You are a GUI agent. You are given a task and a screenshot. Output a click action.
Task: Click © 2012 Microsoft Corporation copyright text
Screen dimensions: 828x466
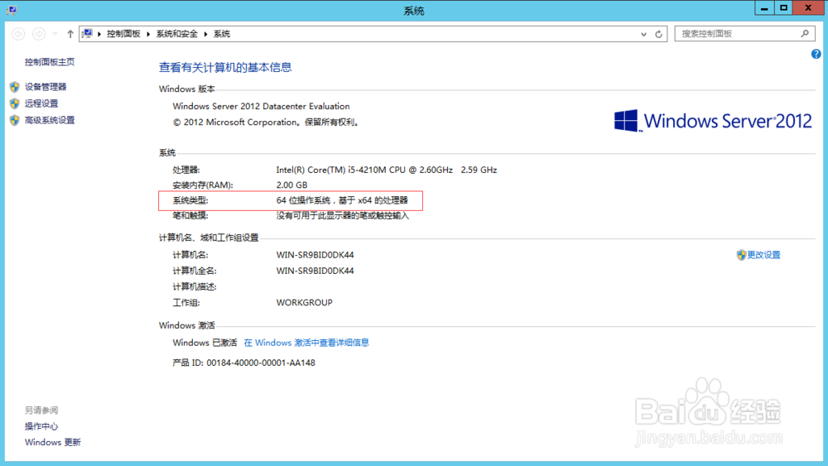[x=267, y=123]
